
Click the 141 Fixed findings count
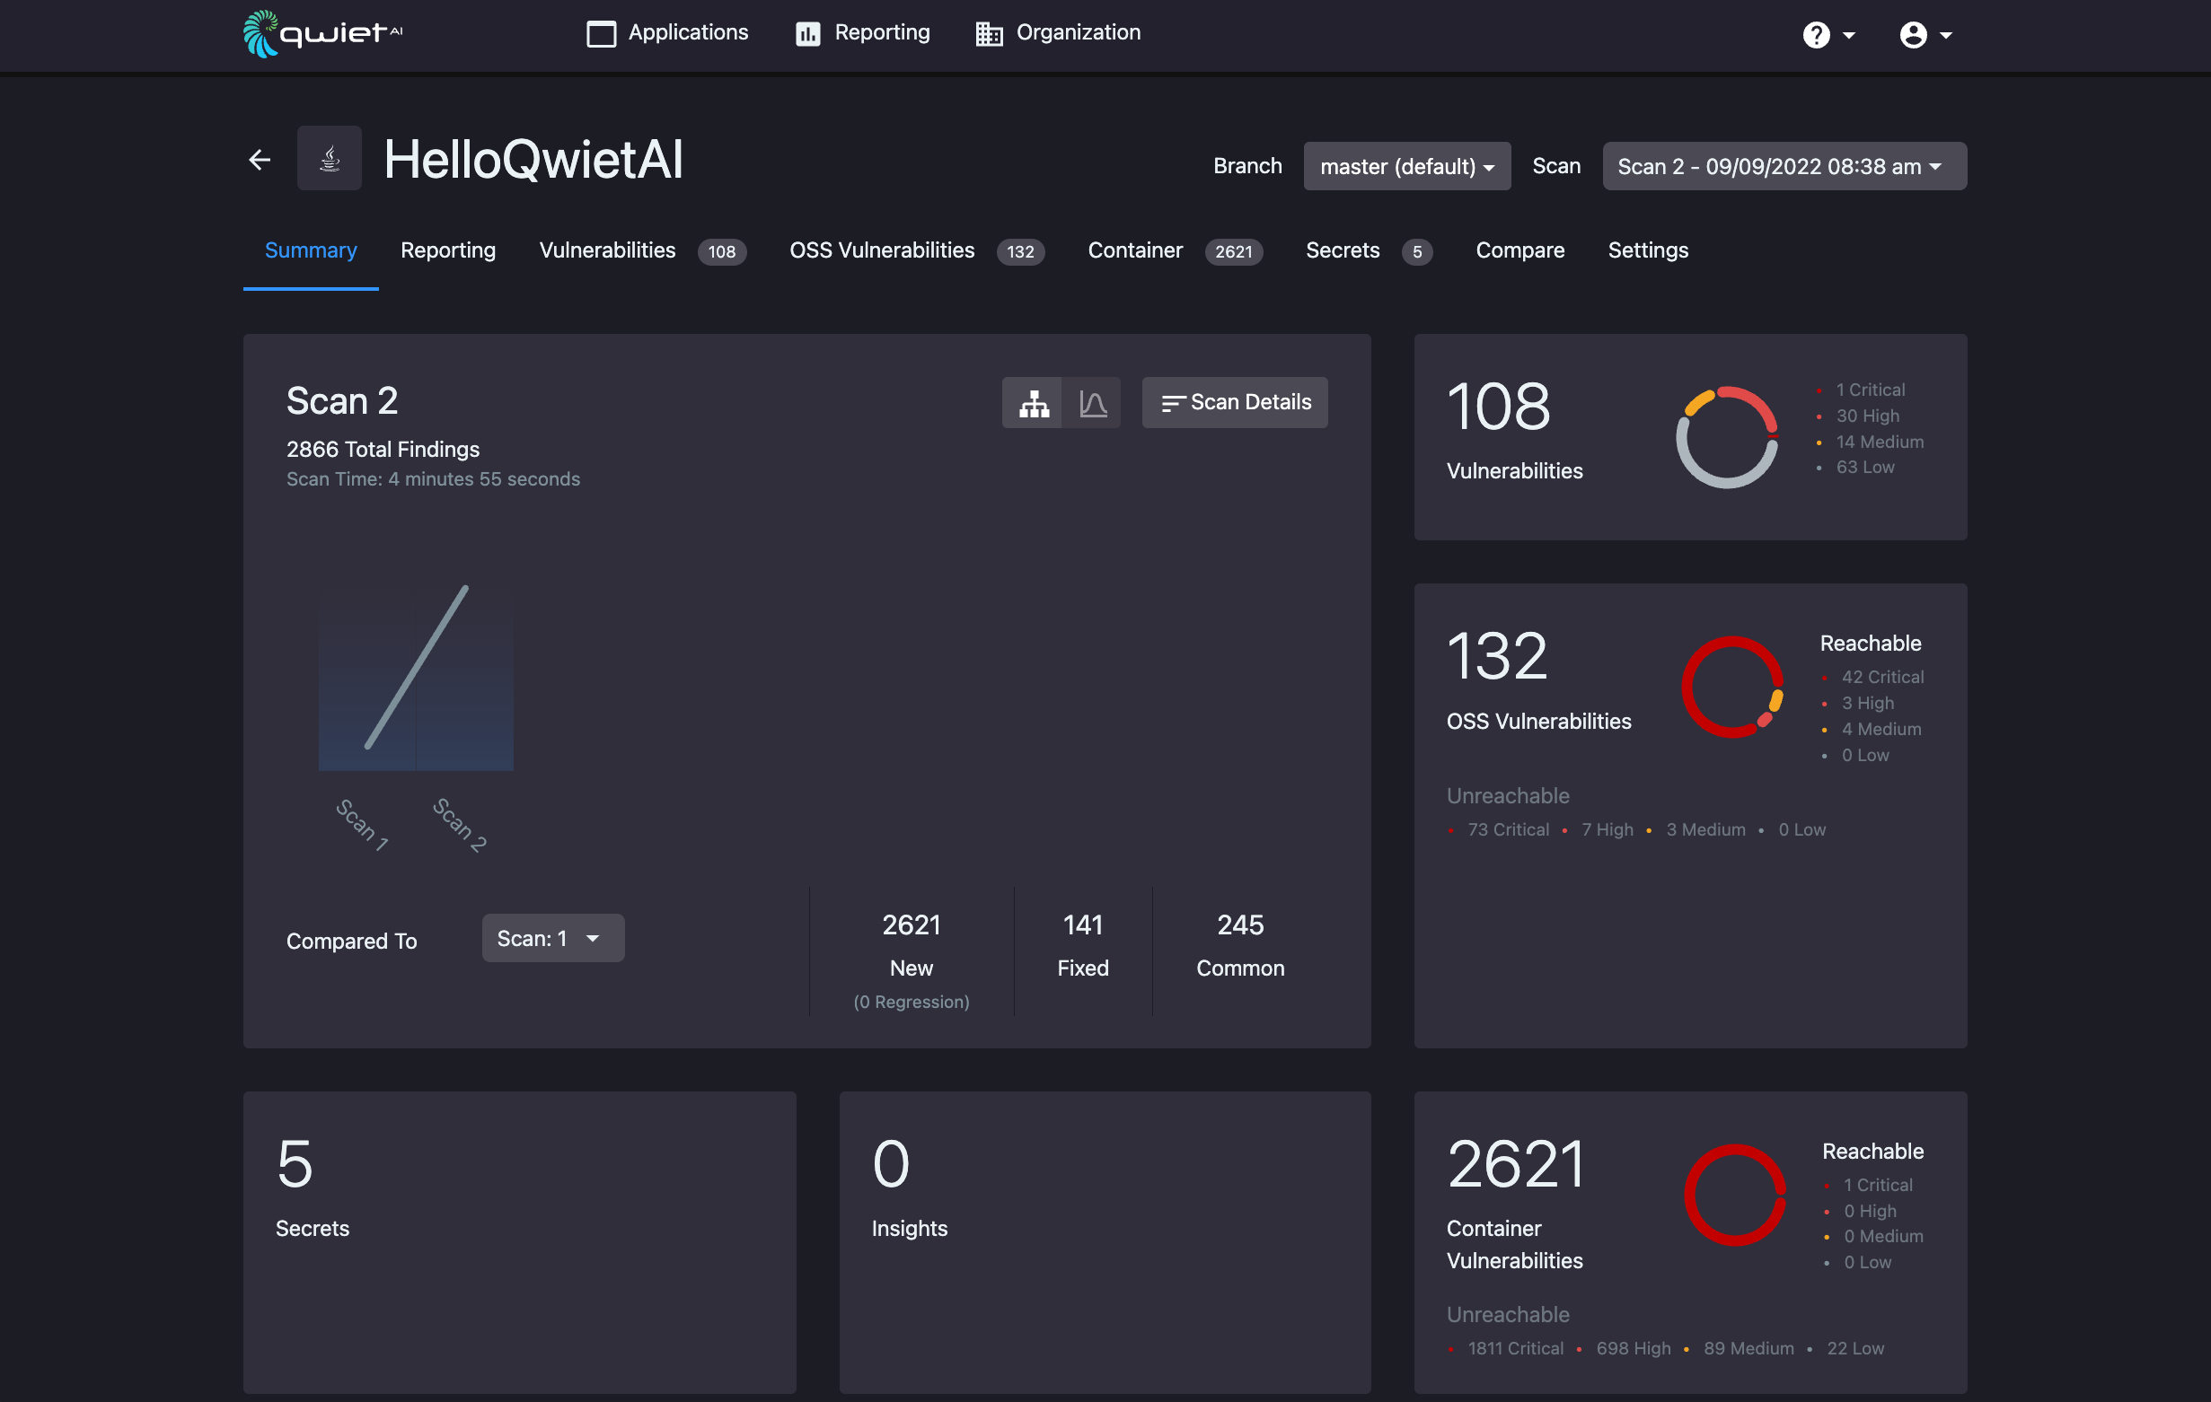(x=1082, y=924)
